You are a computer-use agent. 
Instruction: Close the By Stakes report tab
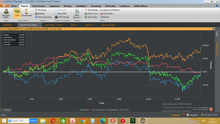point(14,25)
